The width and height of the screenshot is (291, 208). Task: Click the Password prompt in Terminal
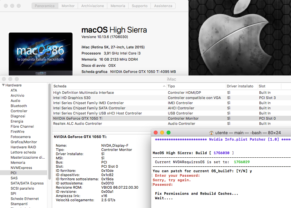(163, 184)
